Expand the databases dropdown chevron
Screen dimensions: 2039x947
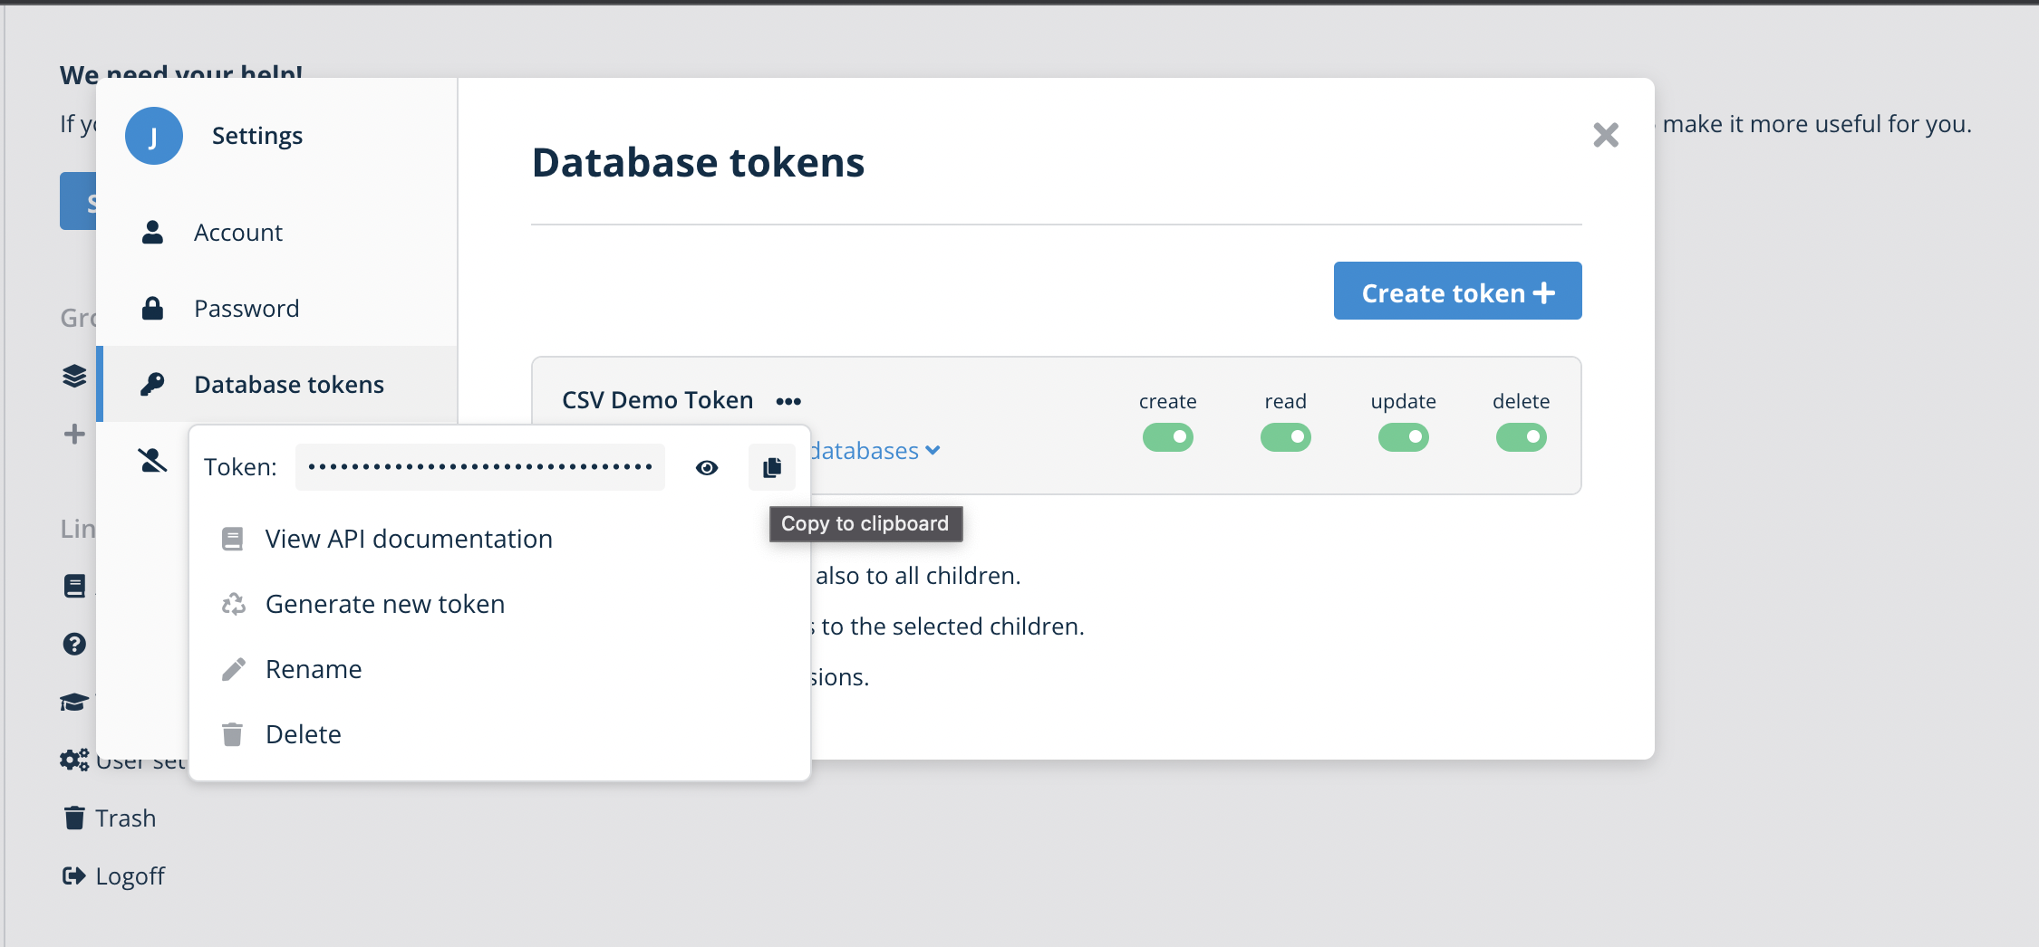[933, 450]
